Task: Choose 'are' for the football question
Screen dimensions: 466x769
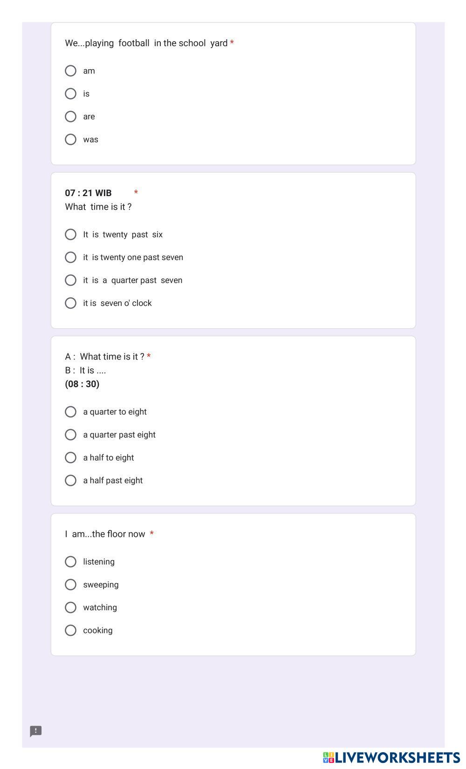Action: tap(70, 117)
